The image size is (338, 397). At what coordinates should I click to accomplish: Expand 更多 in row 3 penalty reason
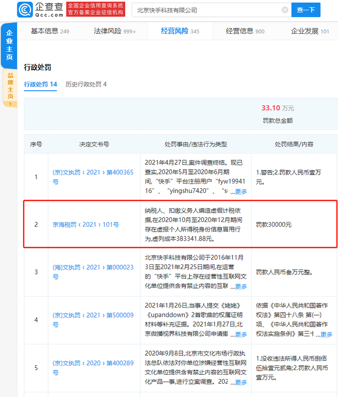tap(241, 287)
